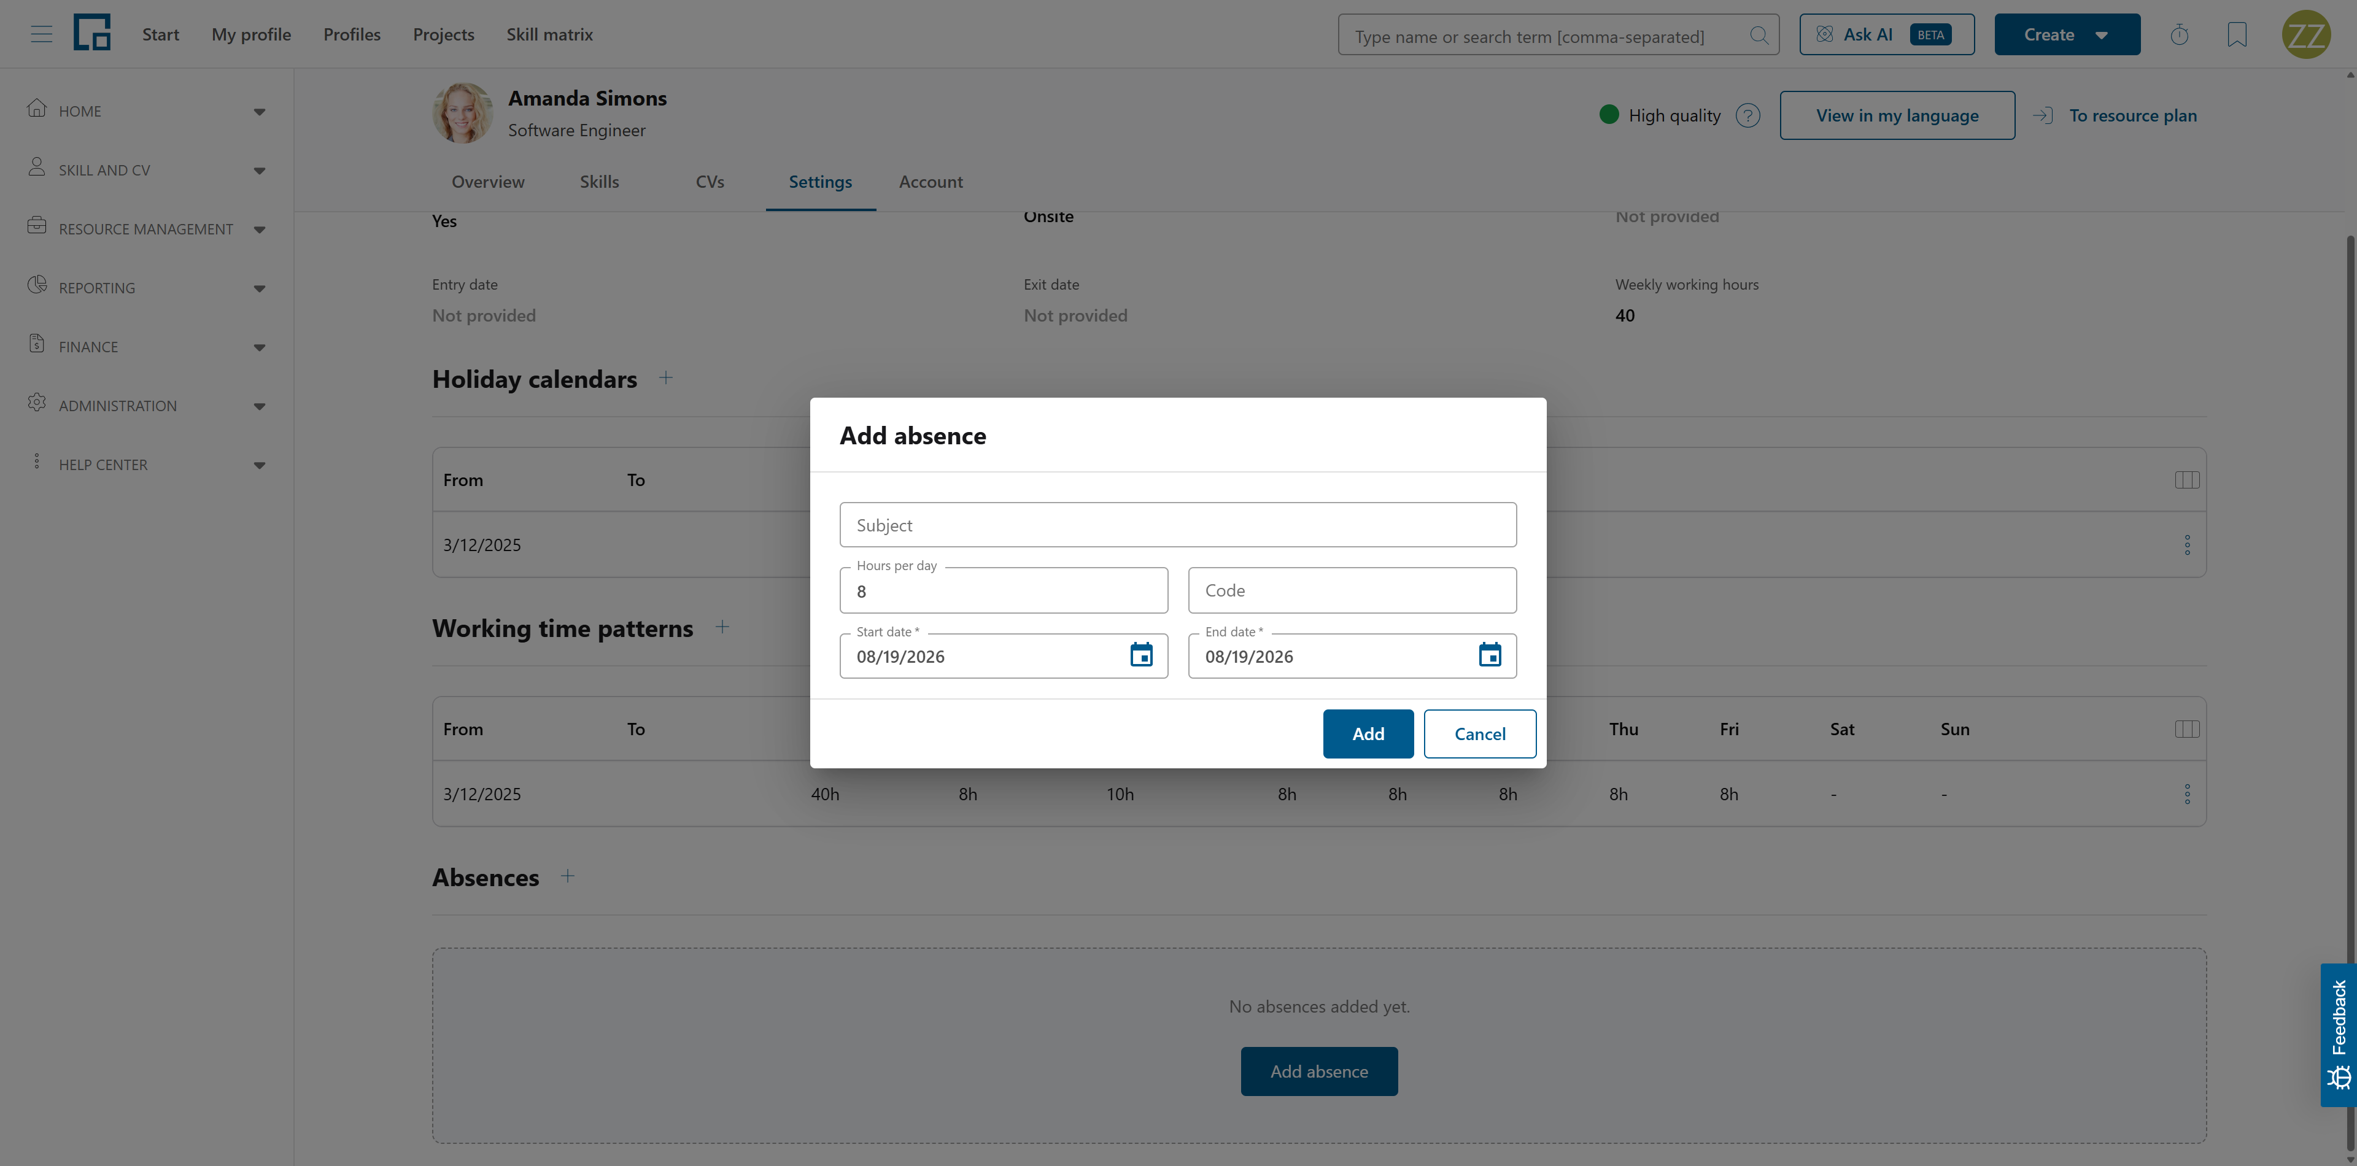
Task: Open the timer stopwatch icon
Action: (2180, 35)
